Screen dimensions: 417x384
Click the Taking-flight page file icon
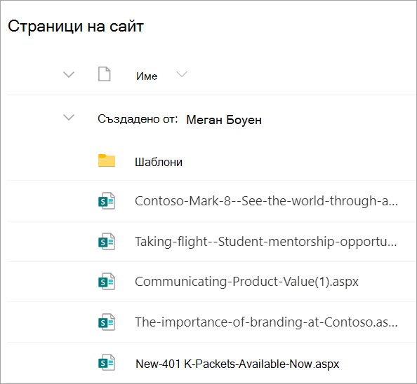coord(107,242)
